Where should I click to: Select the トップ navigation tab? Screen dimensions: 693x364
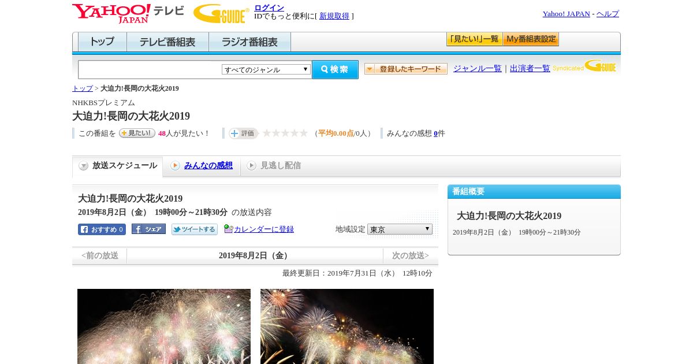point(102,42)
